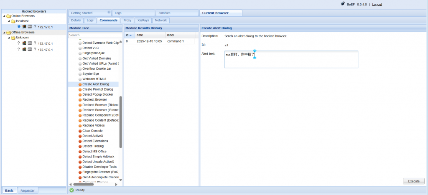Click the Module Tree search field
Image resolution: width=428 pixels, height=195 pixels.
(x=95, y=35)
